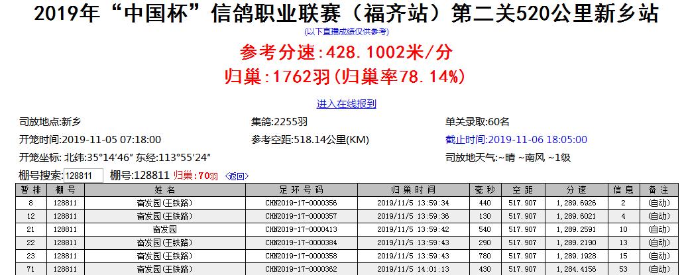
Task: Click arrival time 2019/11/5 13:59:34
Action: coord(413,203)
